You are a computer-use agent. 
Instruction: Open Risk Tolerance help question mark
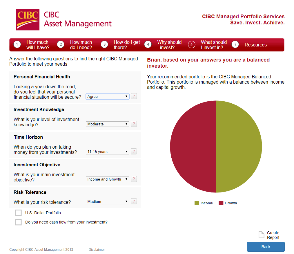134,201
